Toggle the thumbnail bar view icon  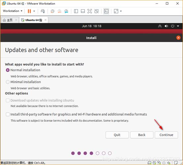[83, 11]
